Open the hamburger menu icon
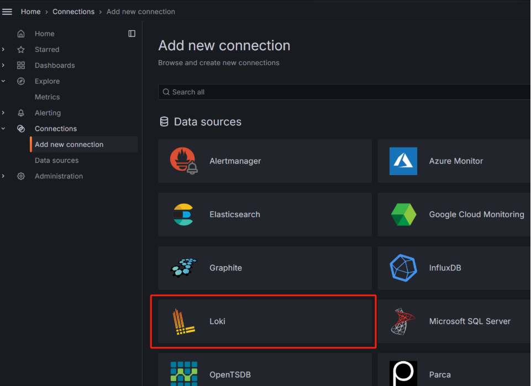 tap(7, 12)
